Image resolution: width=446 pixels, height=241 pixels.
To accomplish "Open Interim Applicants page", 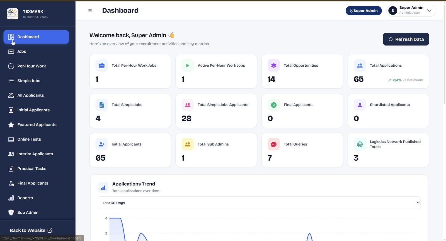I will (x=36, y=154).
